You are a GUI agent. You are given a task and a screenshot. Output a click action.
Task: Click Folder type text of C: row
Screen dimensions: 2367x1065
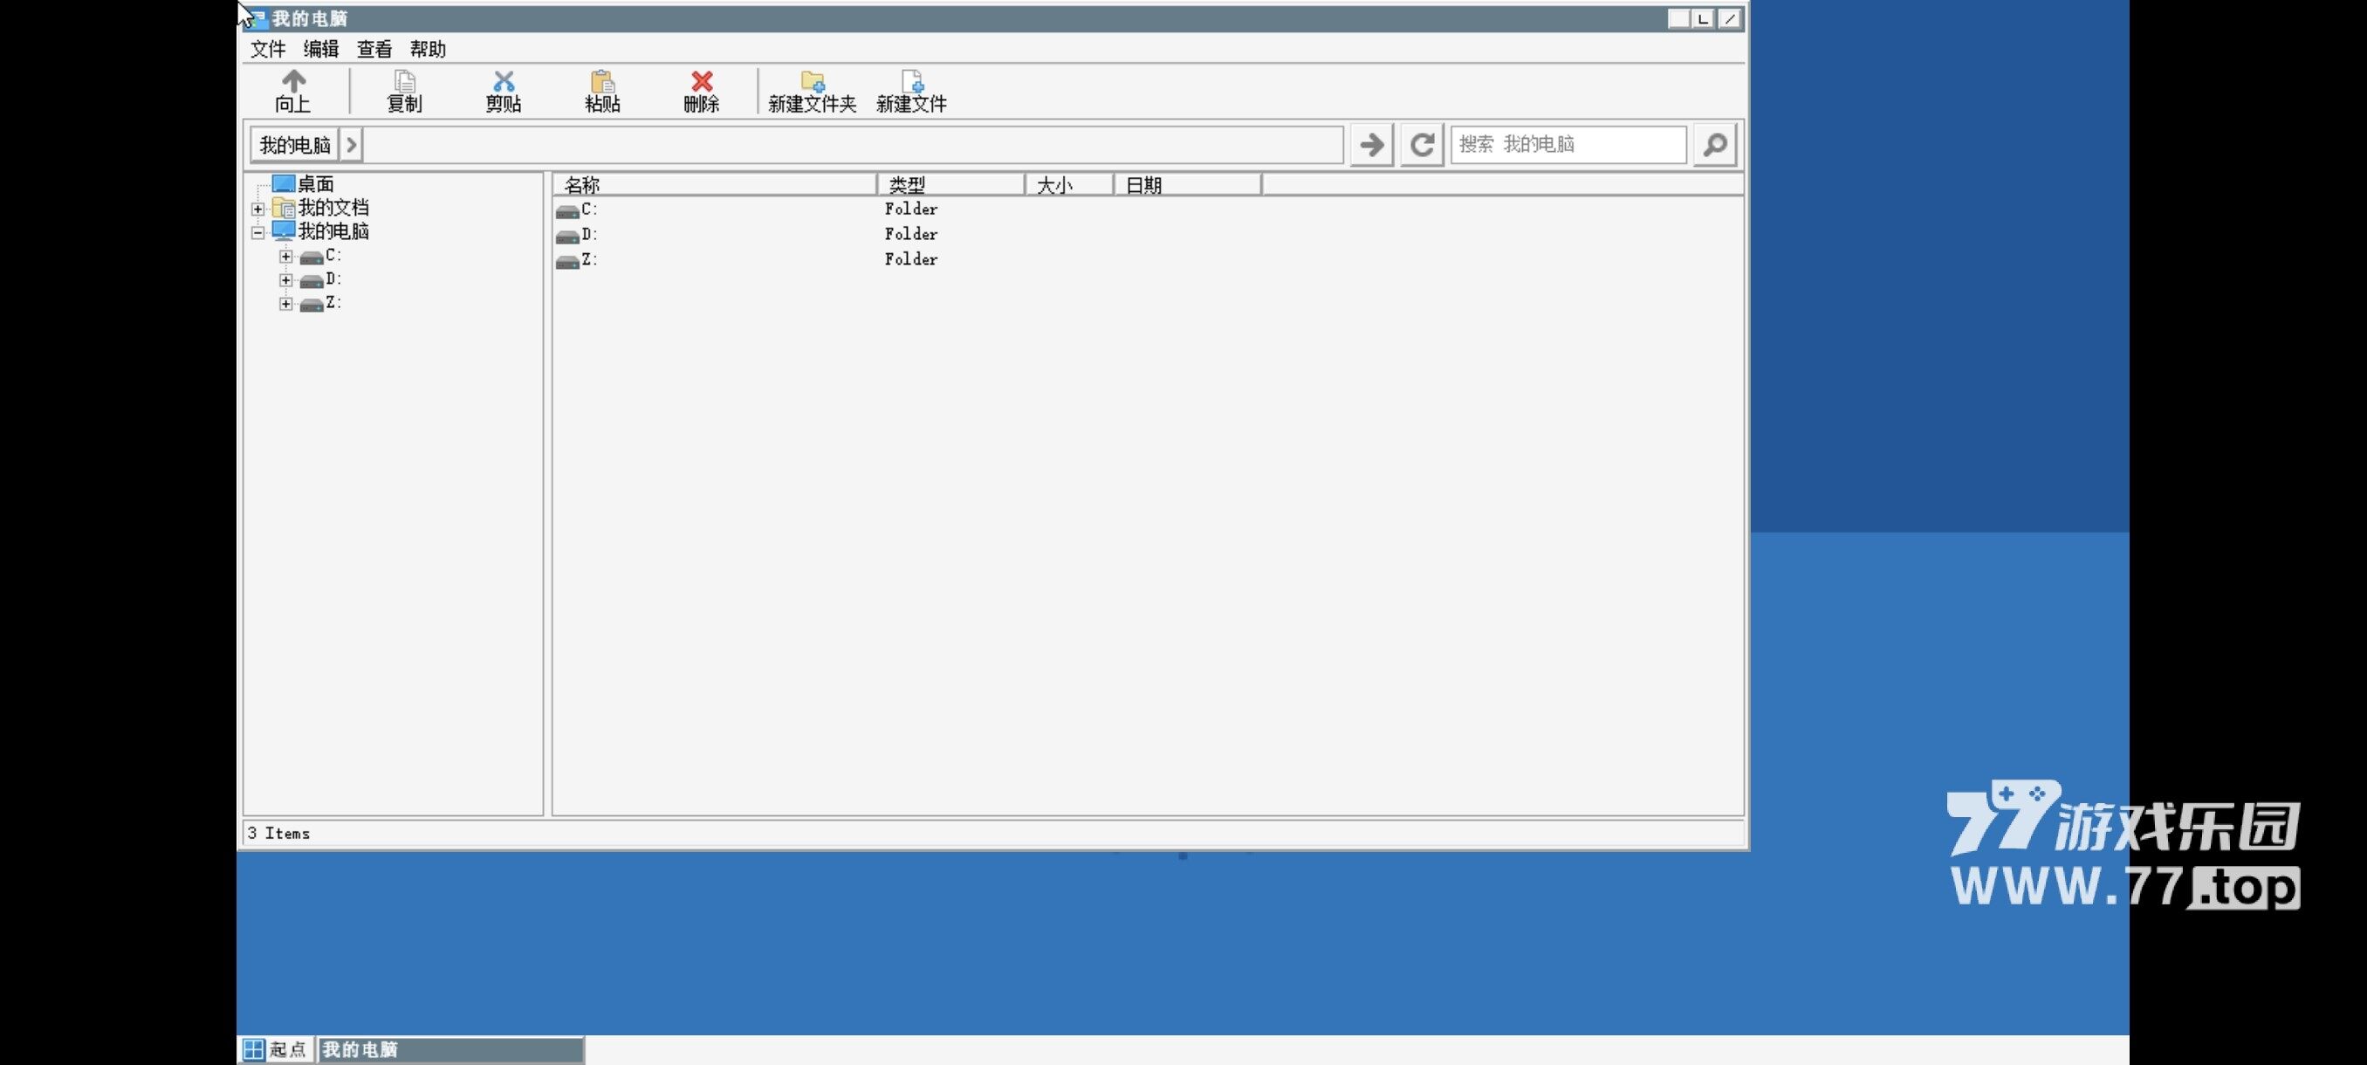910,210
